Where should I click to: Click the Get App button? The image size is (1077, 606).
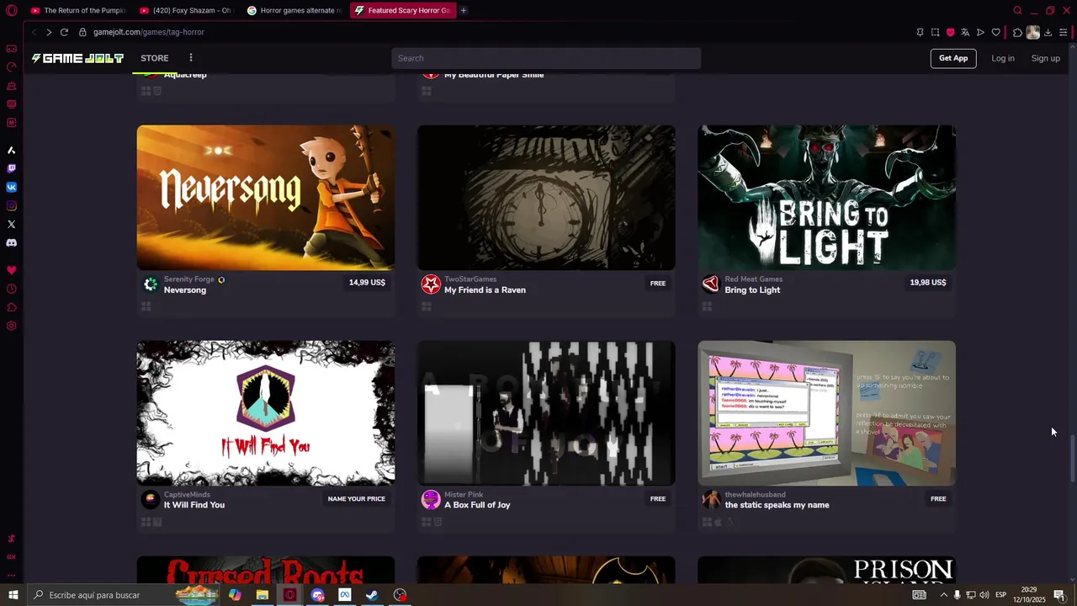(x=953, y=58)
